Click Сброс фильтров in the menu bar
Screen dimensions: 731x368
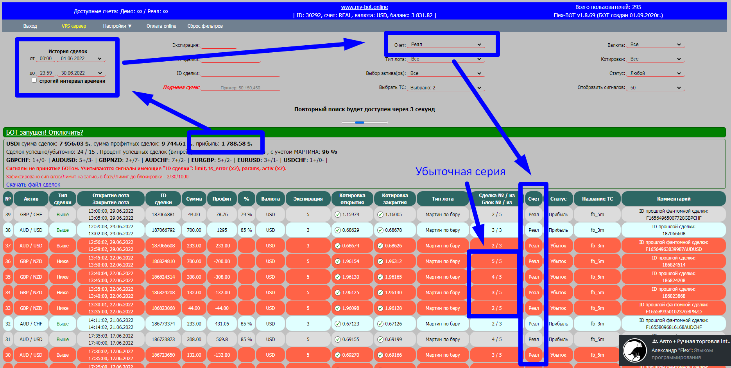pyautogui.click(x=205, y=26)
